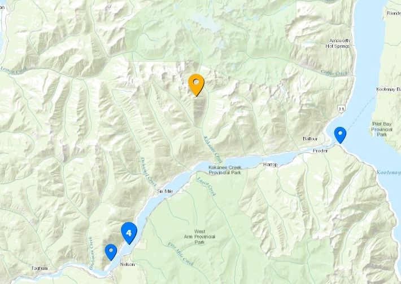Click the Nelson town label
The height and width of the screenshot is (284, 401).
(x=127, y=264)
